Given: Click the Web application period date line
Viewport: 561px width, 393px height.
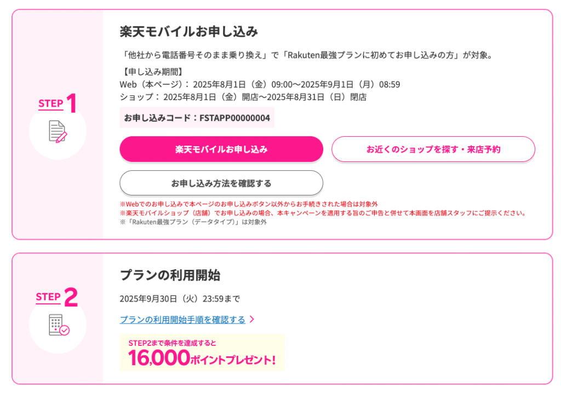Looking at the screenshot, I should tap(260, 84).
